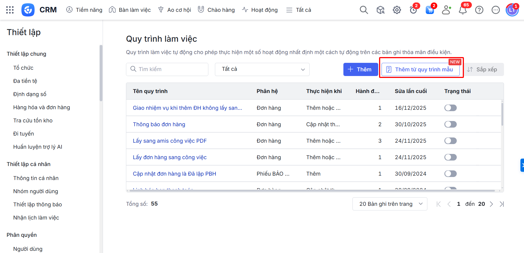Open the settings gear icon

point(397,10)
